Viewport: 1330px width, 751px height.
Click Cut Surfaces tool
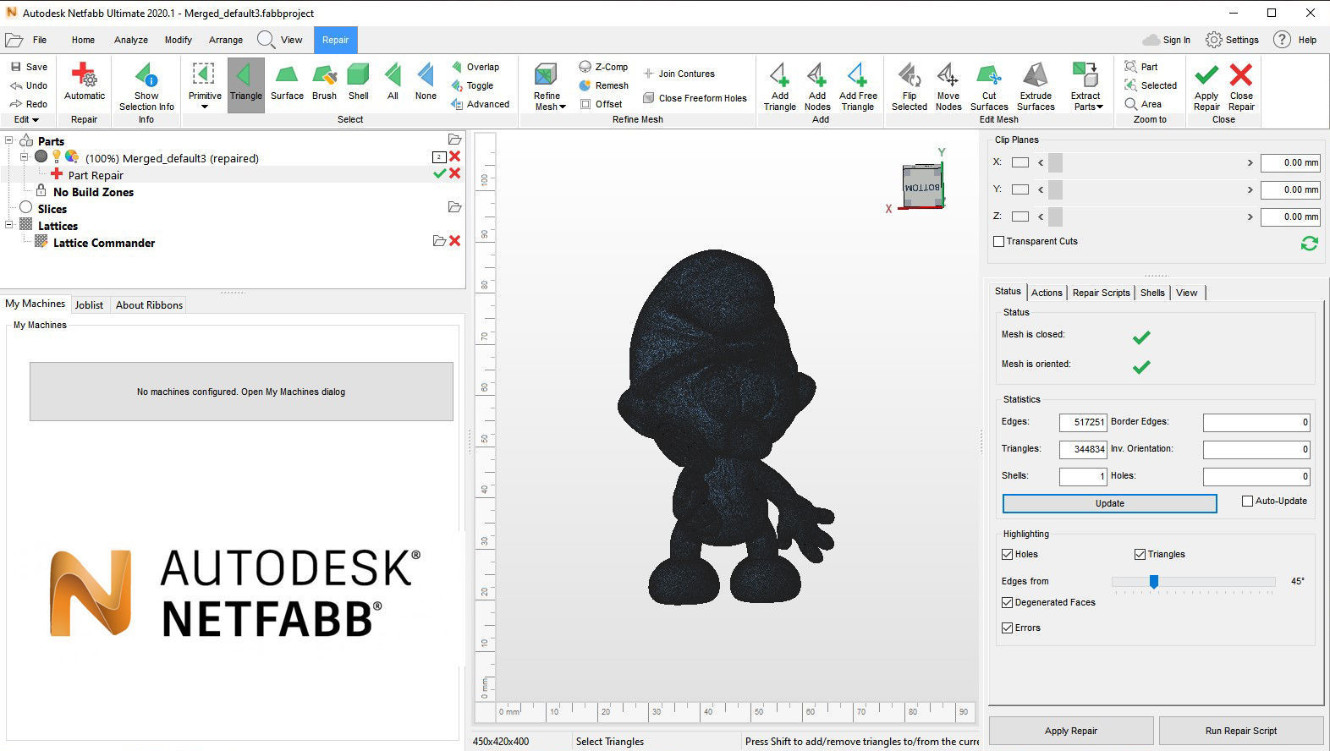(989, 86)
